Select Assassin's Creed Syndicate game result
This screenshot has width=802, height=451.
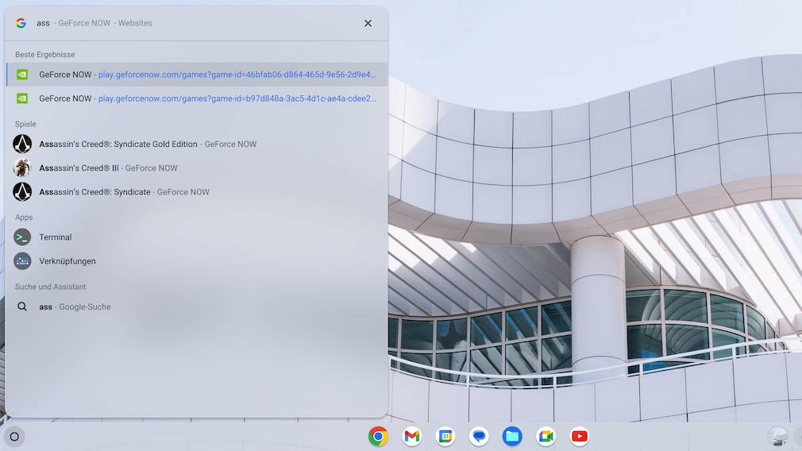(124, 192)
